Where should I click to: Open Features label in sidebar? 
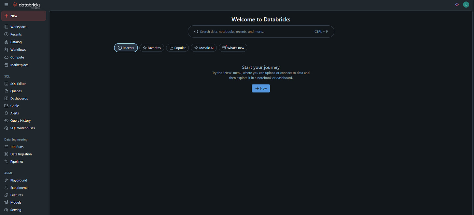17,195
